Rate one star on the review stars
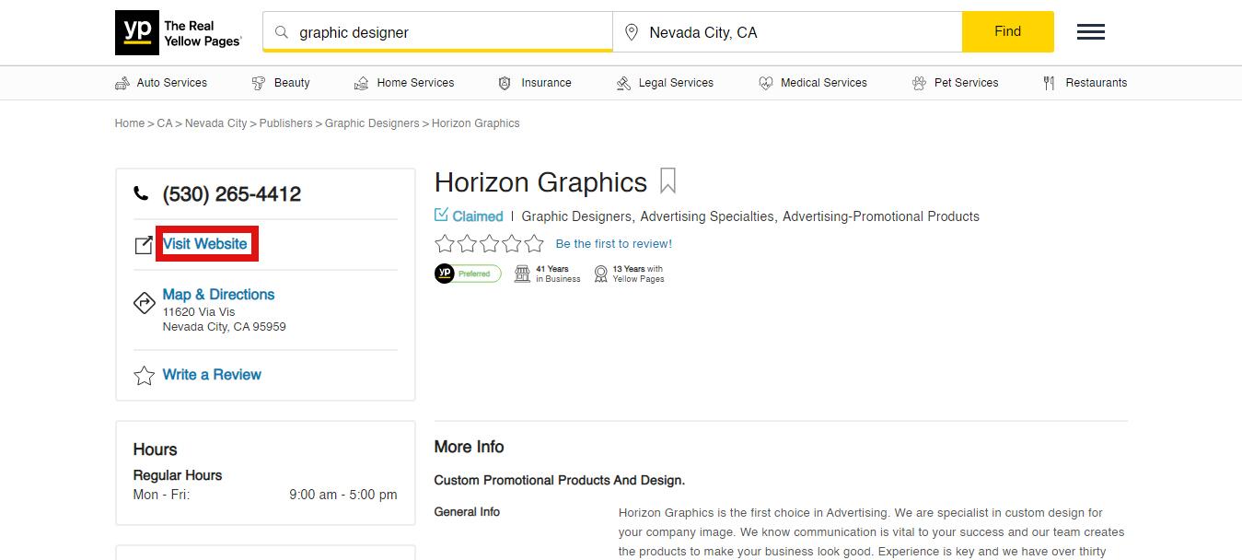 (445, 244)
